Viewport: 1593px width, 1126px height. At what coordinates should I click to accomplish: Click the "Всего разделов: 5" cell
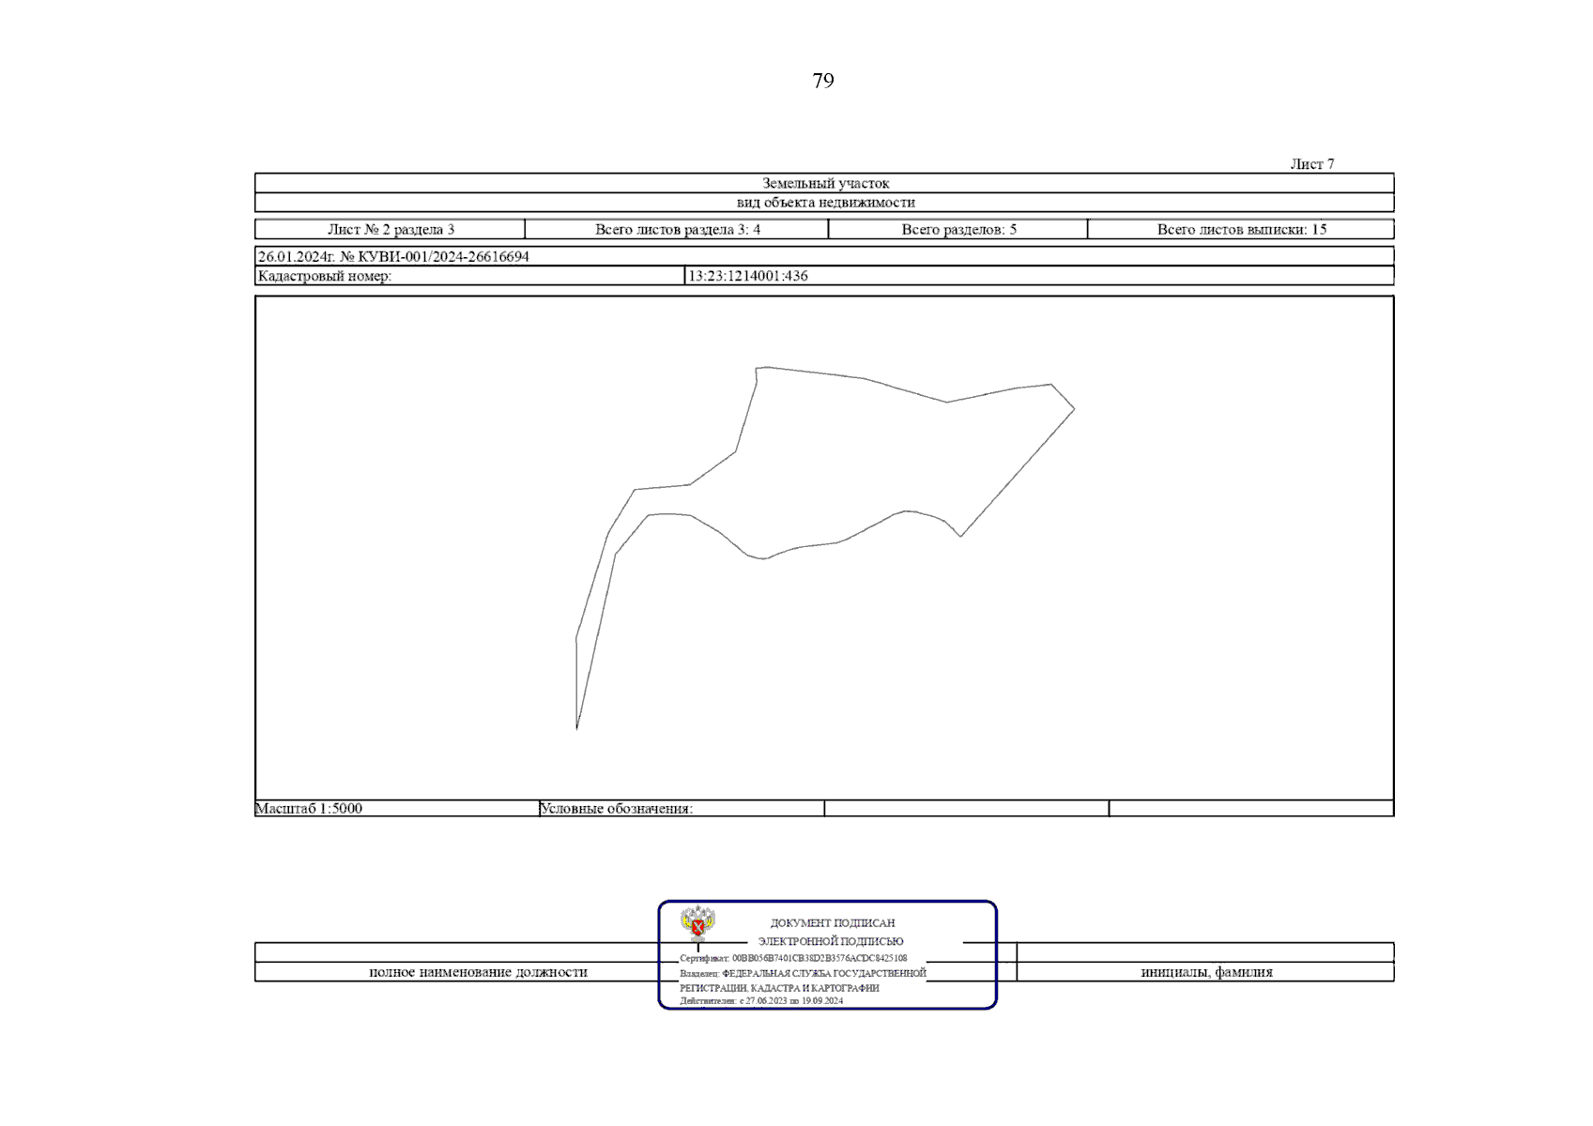958,230
